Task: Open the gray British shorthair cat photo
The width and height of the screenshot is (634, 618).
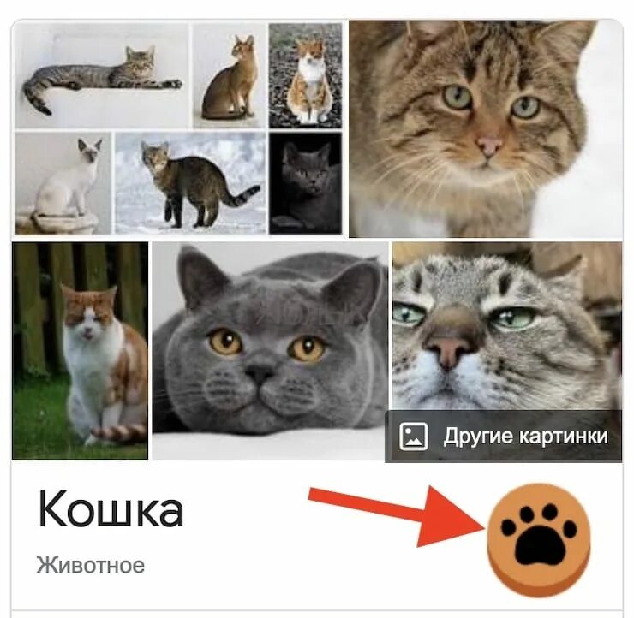Action: pyautogui.click(x=270, y=351)
